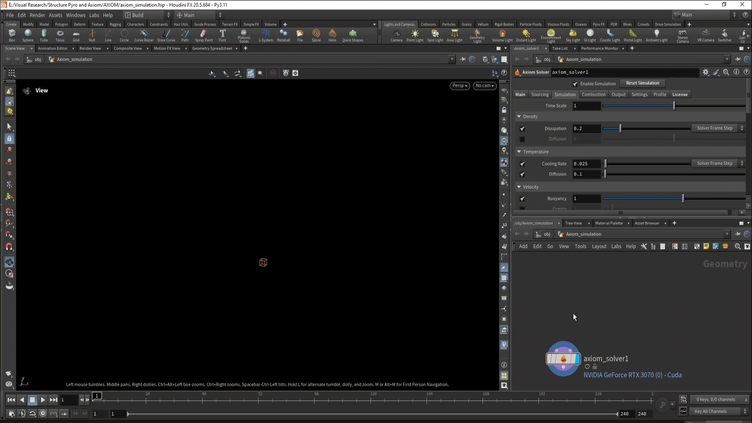Click the axiom_solver1 node icon
The image size is (752, 423).
click(563, 358)
